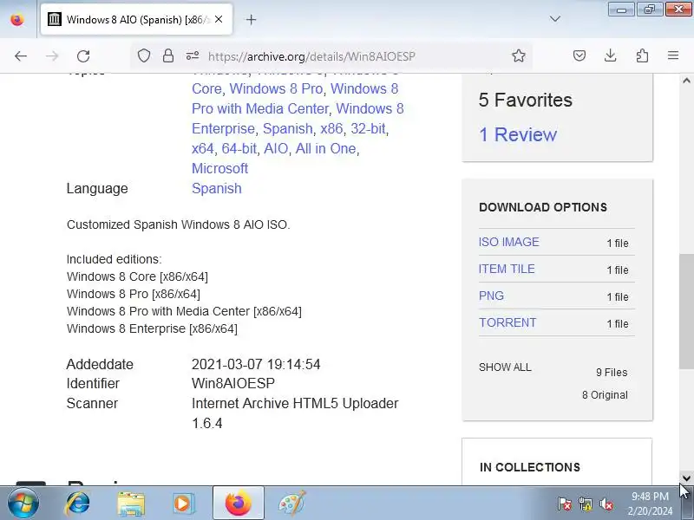Viewport: 694px width, 520px height.
Task: Open the Windows 8 Pro topic link
Action: 276,88
